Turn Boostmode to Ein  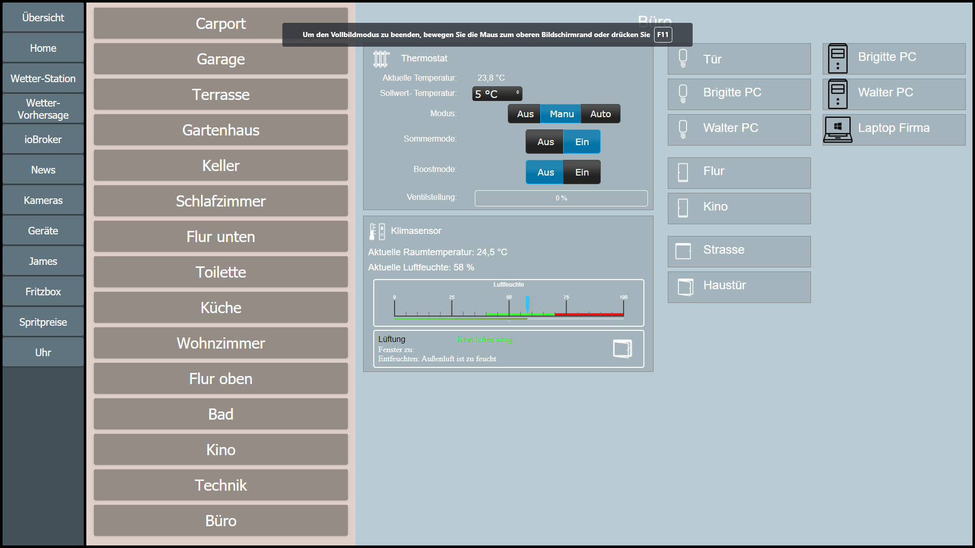pos(582,173)
